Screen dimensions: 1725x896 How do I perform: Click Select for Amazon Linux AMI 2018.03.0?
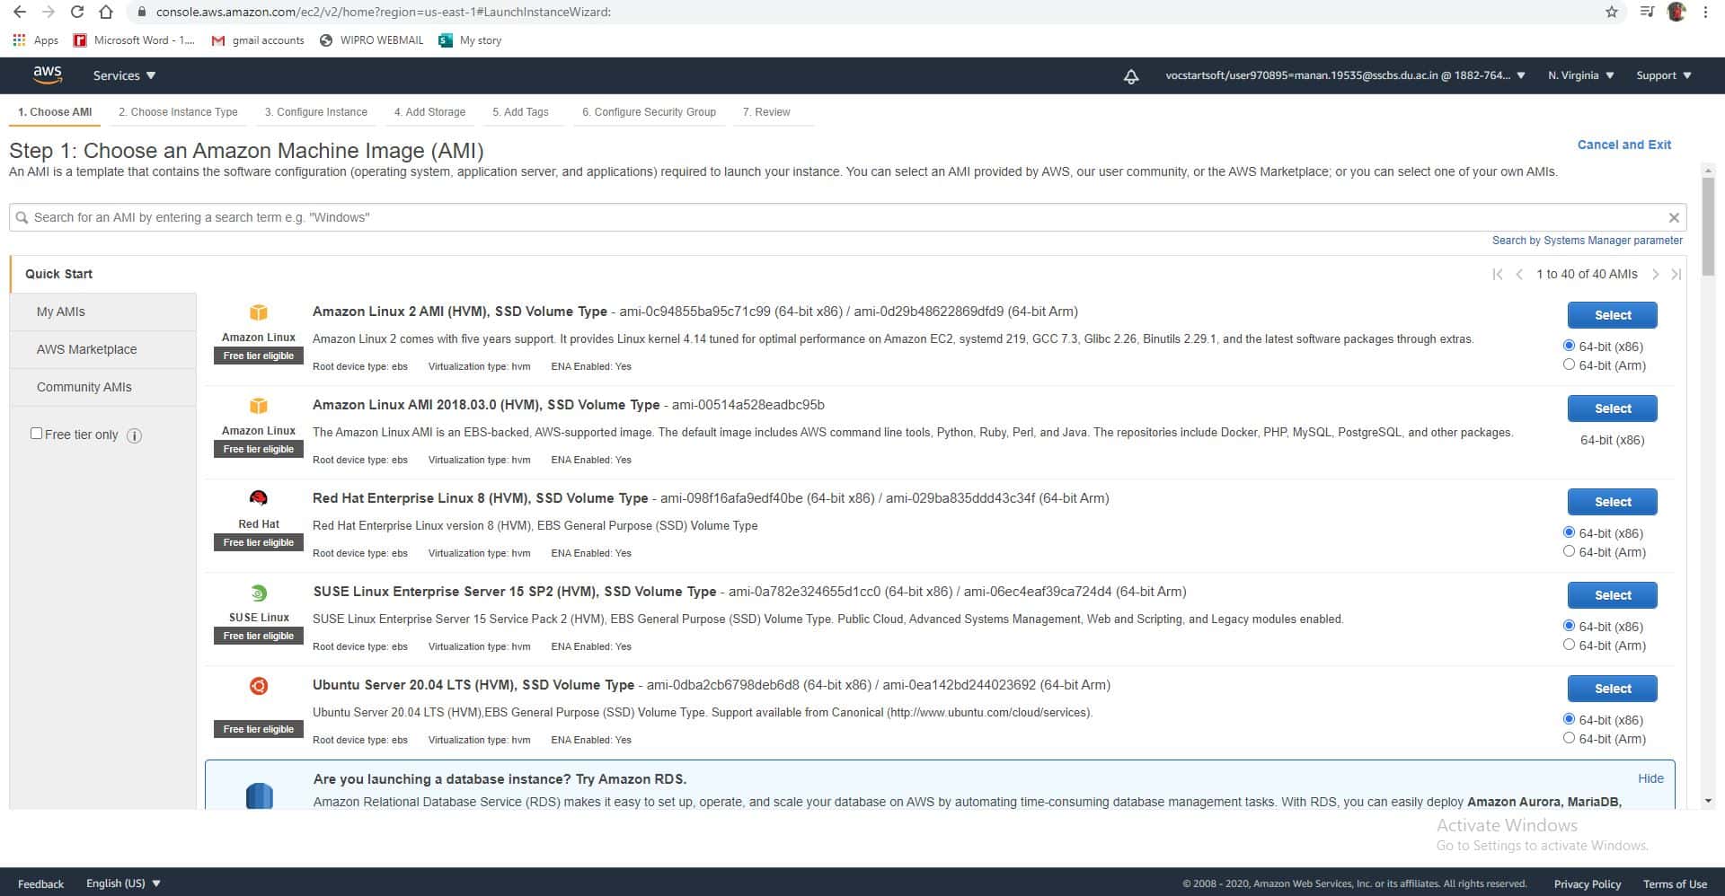tap(1612, 408)
